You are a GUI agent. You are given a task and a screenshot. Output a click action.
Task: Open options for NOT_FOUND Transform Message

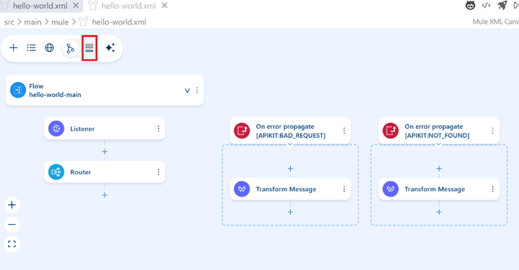(493, 189)
